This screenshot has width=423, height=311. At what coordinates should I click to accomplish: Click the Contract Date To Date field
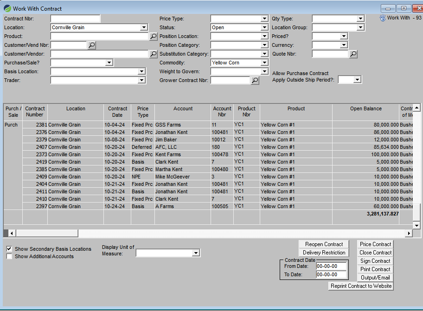(331, 275)
